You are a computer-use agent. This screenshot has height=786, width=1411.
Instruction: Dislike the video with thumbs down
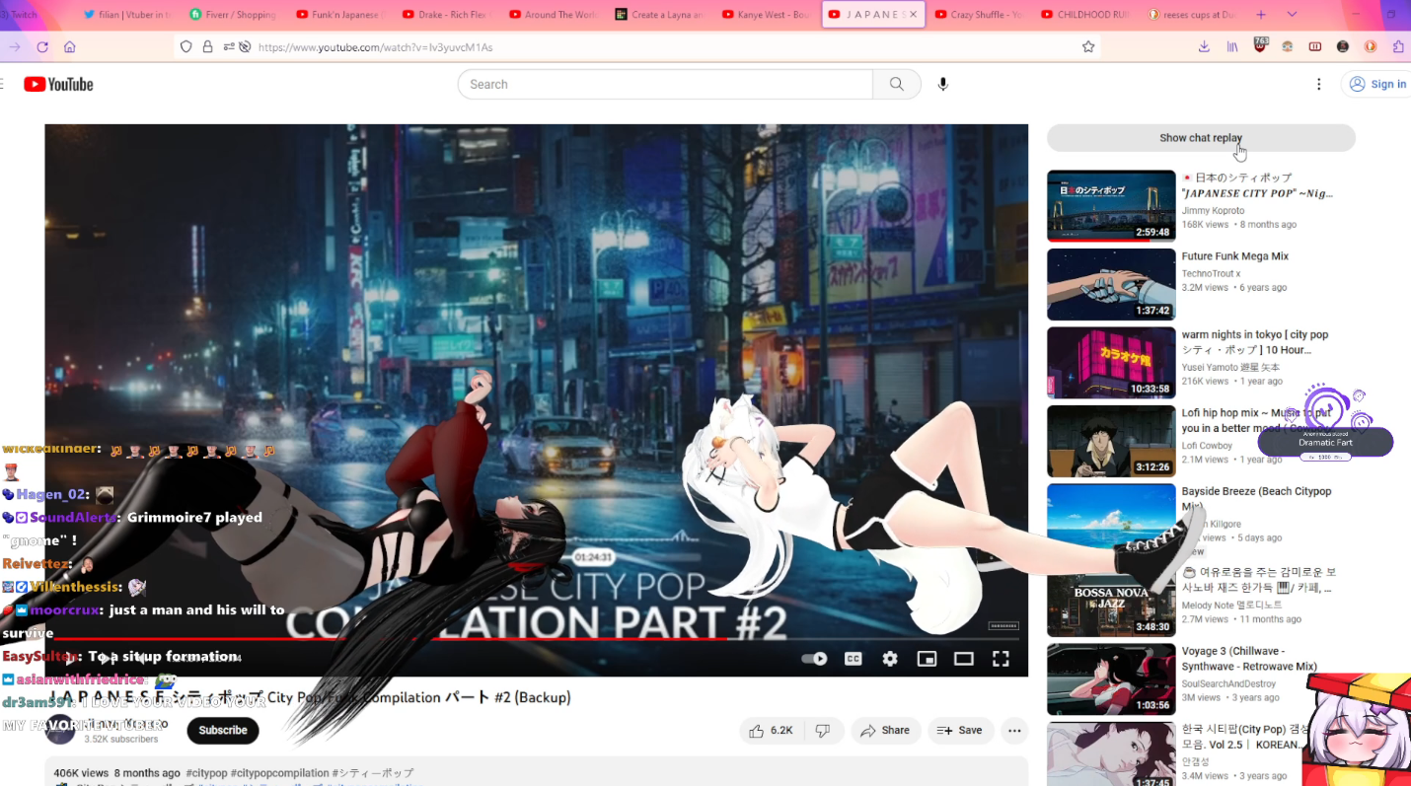point(822,731)
